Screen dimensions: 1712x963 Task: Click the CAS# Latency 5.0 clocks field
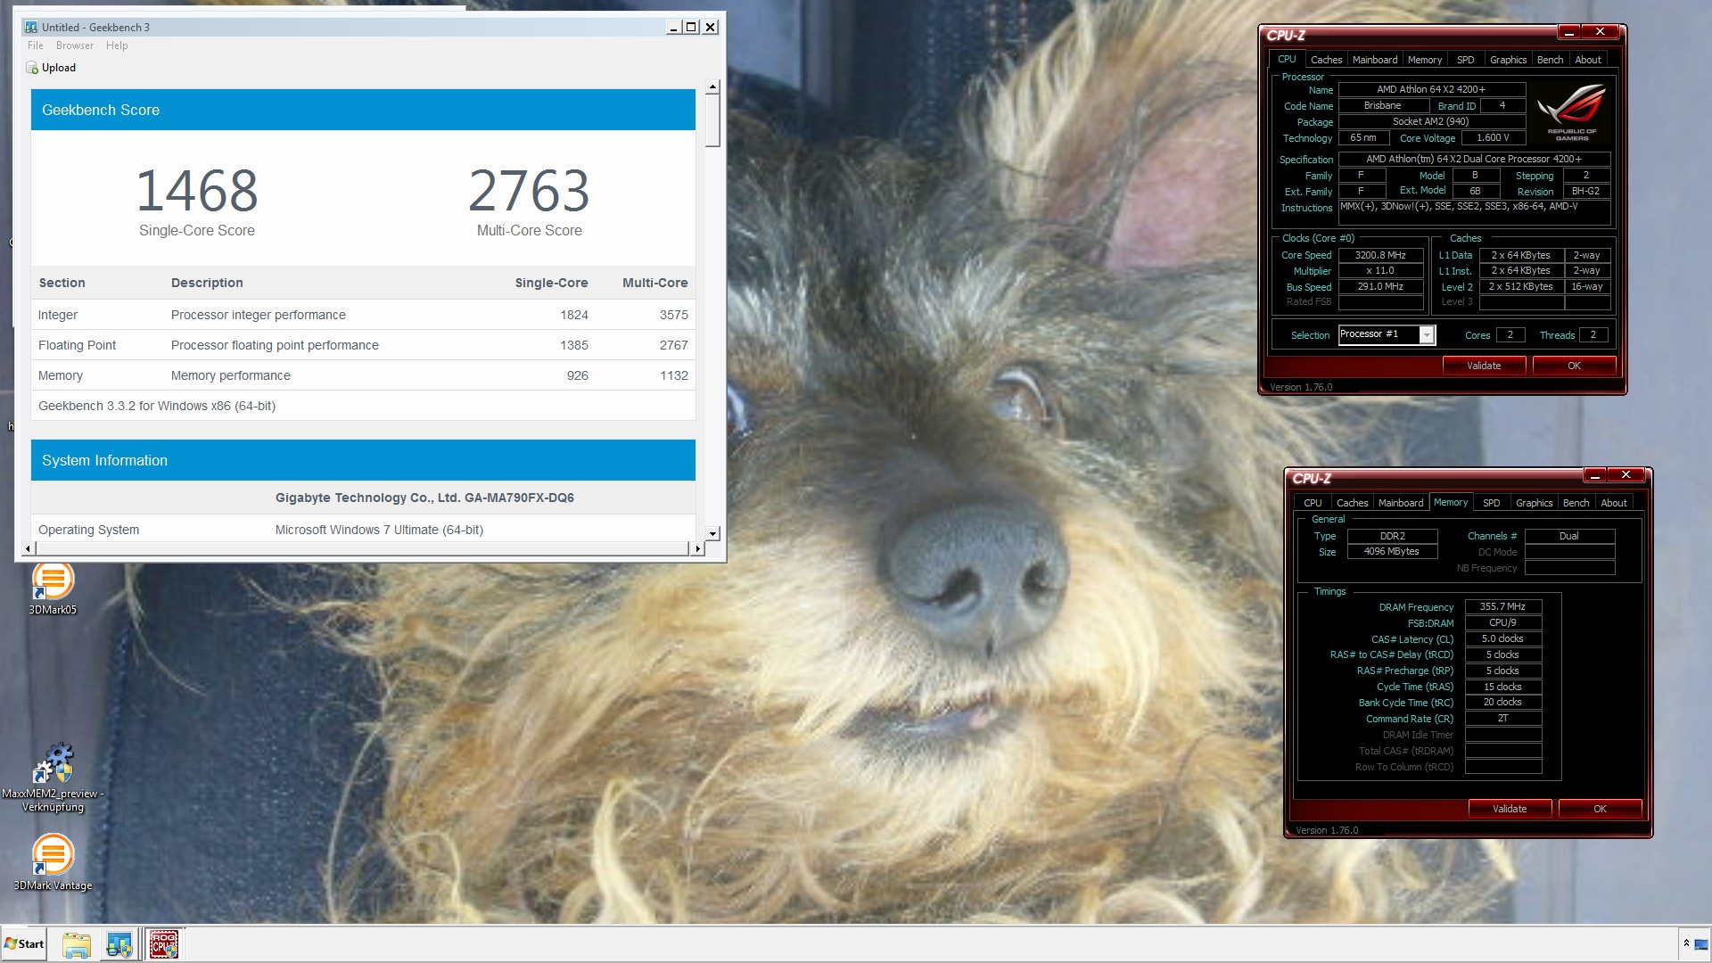[1502, 638]
